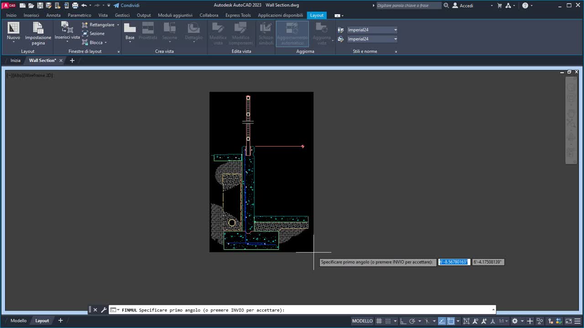Viewport: 584px width, 328px height.
Task: Expand the Rettangolare viewport dropdown
Action: tap(118, 25)
